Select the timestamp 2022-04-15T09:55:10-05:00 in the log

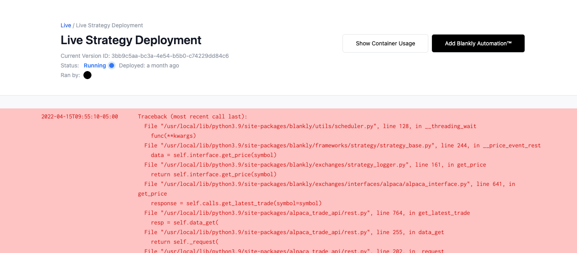79,116
